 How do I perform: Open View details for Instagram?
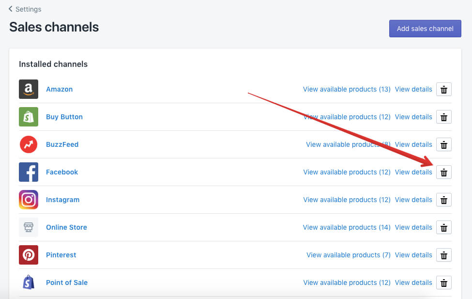[413, 200]
